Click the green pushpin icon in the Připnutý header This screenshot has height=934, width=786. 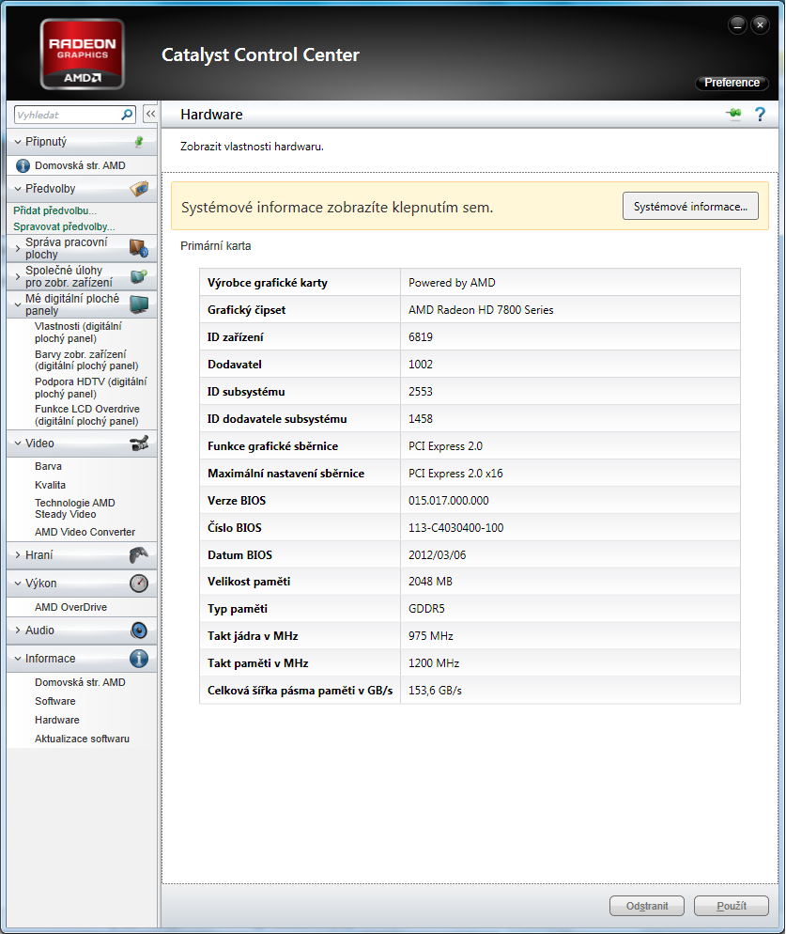[x=139, y=142]
